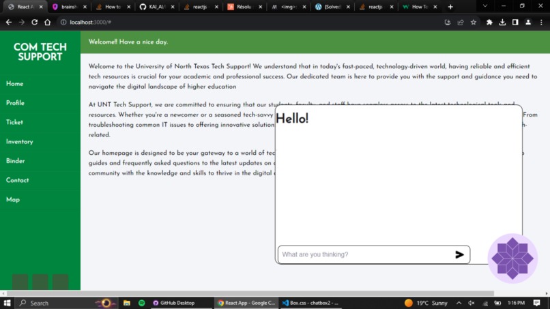Open the tab search dropdown chevron

485,6
